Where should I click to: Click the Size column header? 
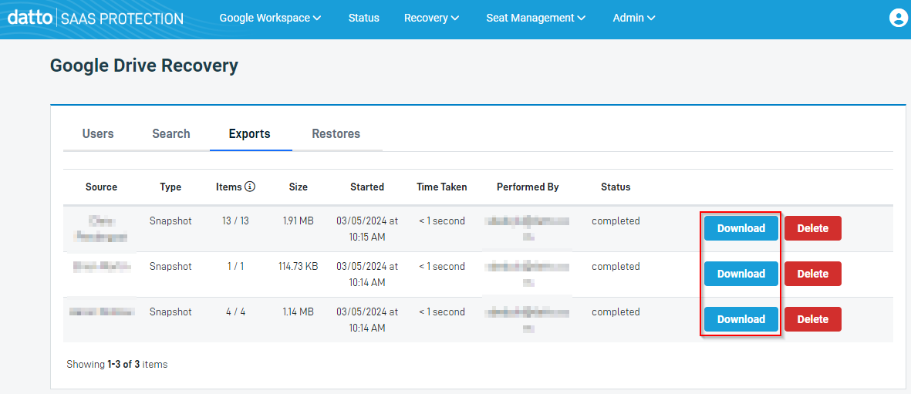298,187
